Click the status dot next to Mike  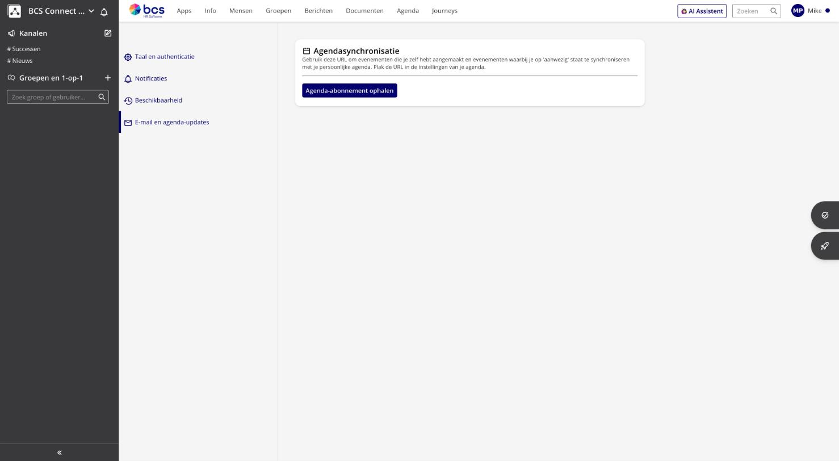click(827, 11)
